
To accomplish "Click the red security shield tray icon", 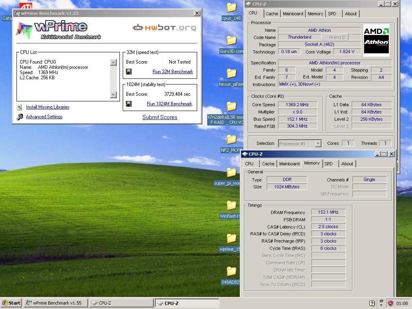I will [x=390, y=303].
